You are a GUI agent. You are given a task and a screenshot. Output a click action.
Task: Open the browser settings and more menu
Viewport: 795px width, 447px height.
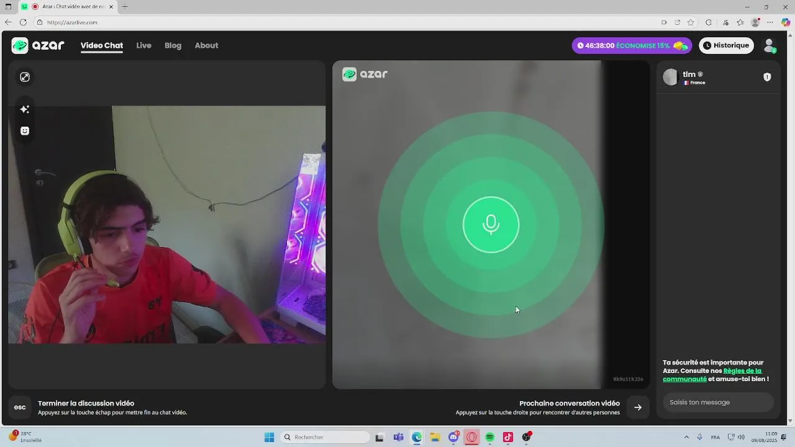pos(771,22)
